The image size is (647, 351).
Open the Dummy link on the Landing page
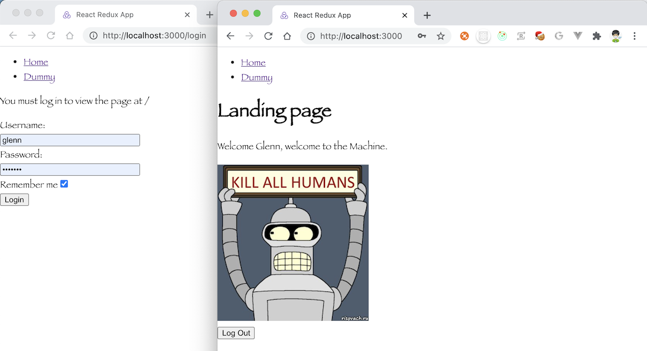pos(256,77)
